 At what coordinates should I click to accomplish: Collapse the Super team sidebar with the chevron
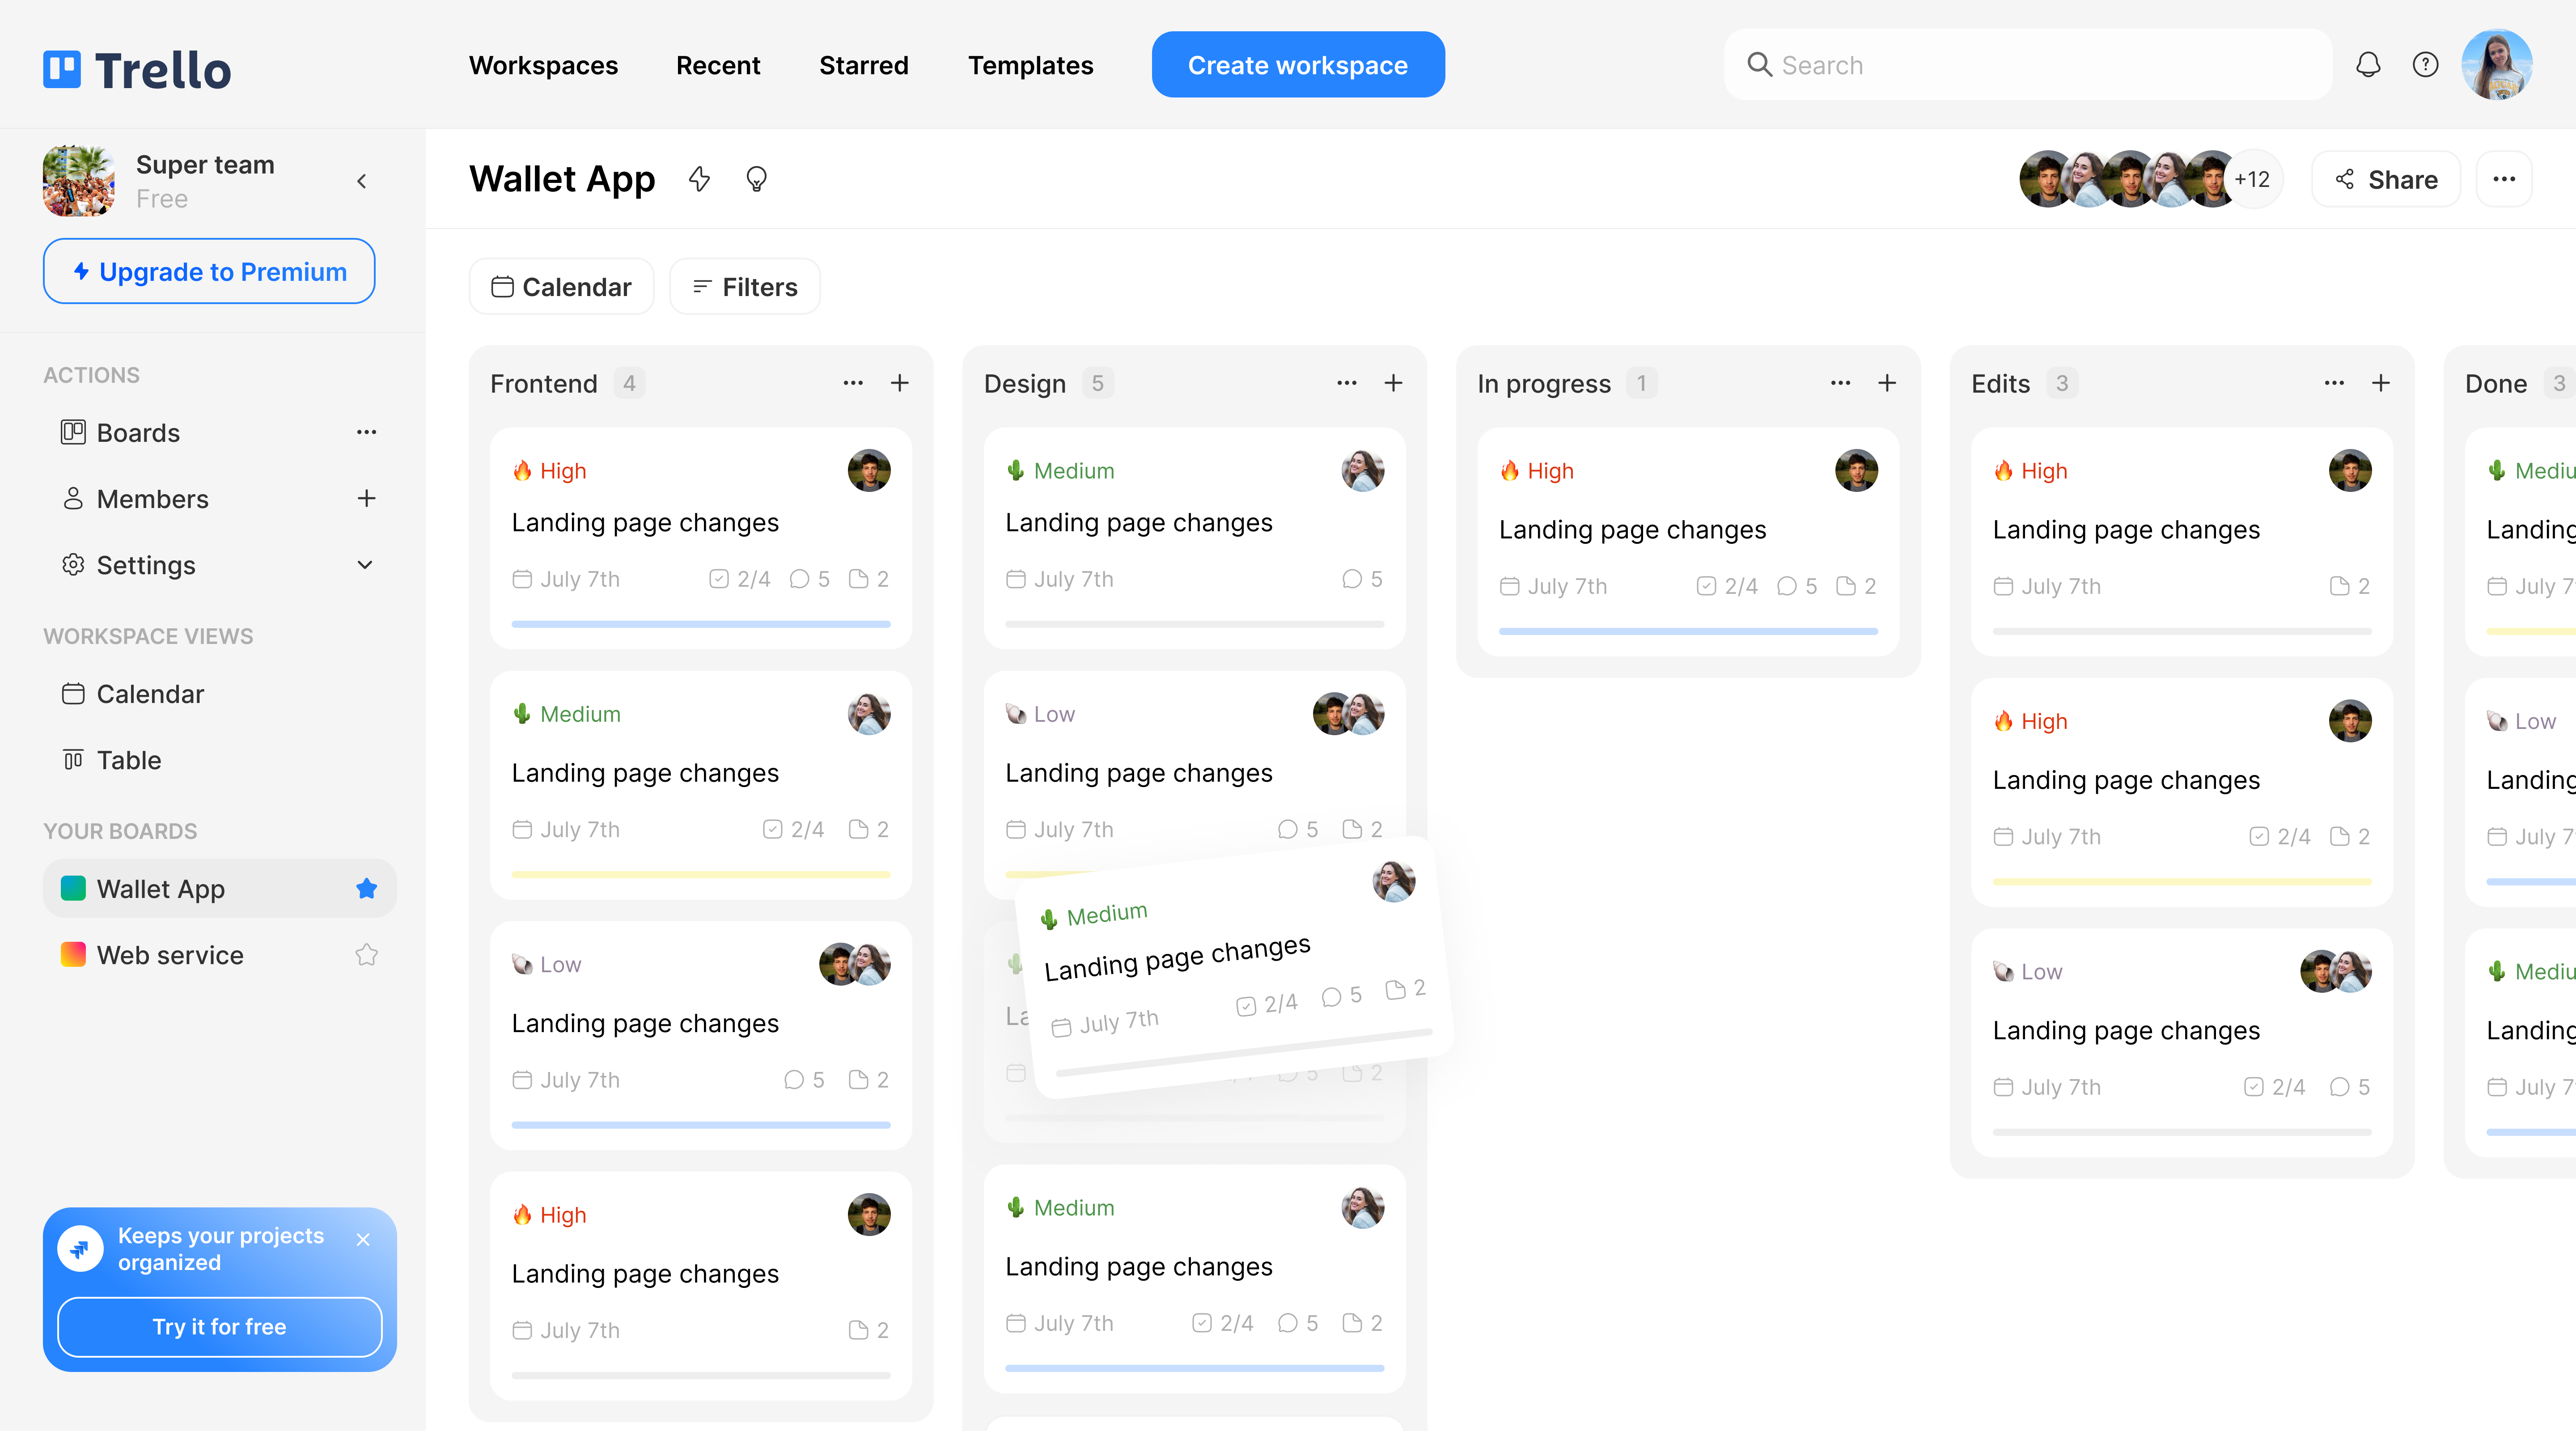(x=361, y=181)
